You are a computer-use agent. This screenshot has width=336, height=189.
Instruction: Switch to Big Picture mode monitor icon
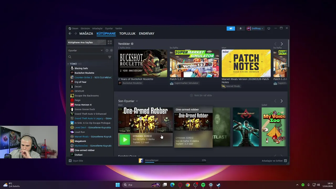pos(269,28)
